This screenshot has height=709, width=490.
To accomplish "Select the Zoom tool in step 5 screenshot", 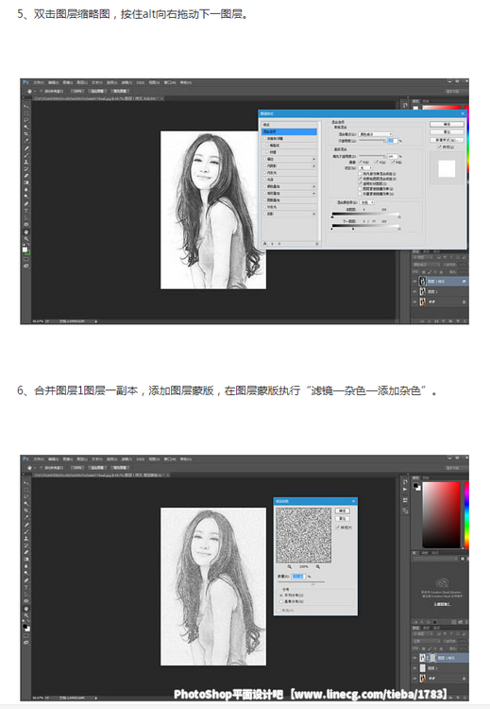I will click(x=26, y=239).
